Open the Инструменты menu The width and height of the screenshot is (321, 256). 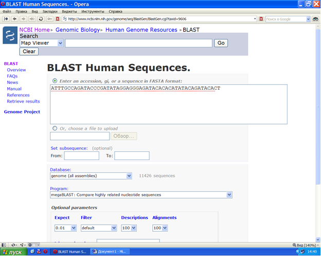point(93,12)
